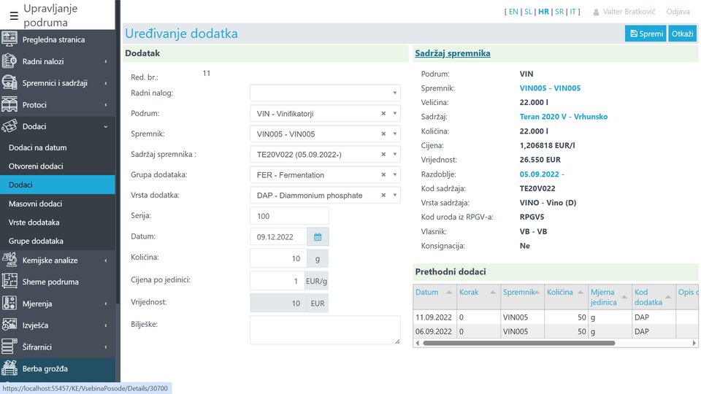Expand the Grupa dodataka dropdown
This screenshot has width=701, height=394.
tap(395, 175)
